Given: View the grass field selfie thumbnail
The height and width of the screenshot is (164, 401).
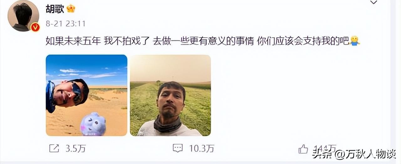Looking at the screenshot, I should pos(170,95).
